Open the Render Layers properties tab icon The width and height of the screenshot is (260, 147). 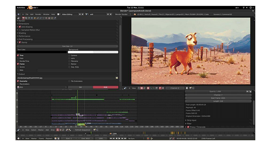(x=26, y=18)
